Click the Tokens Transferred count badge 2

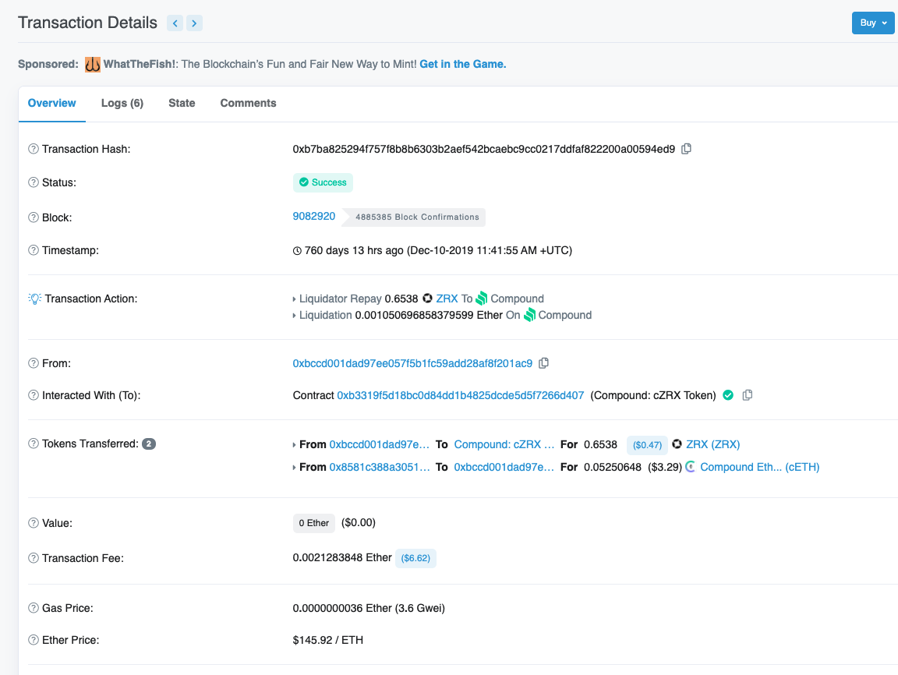pos(149,444)
